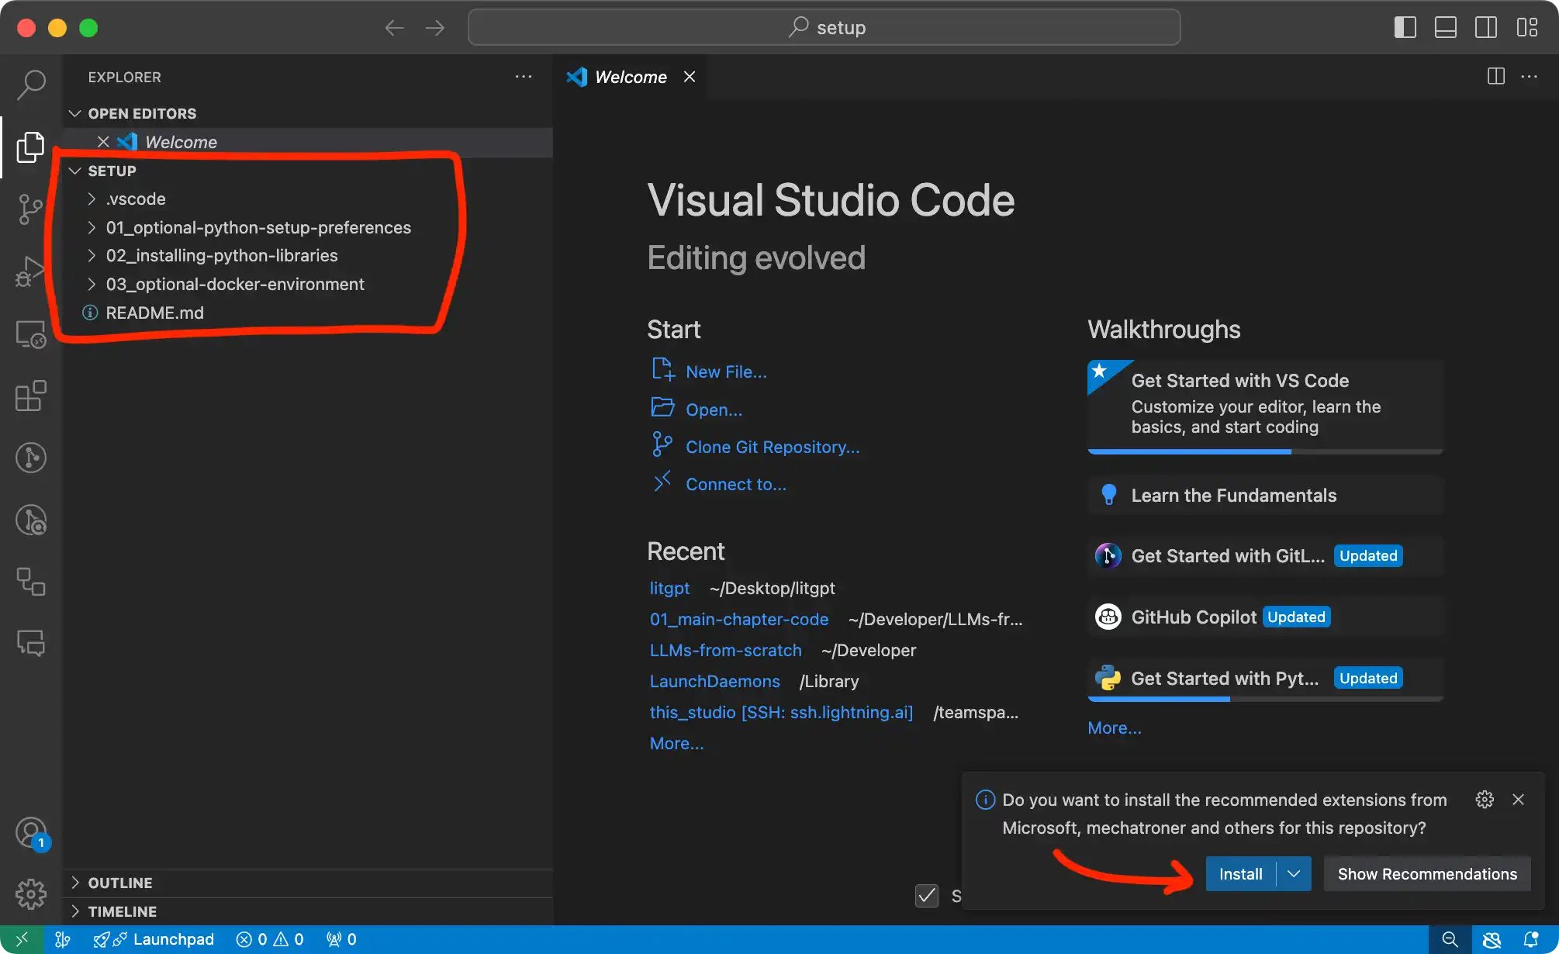Open Get Started with GitLens walkthrough

[1265, 556]
